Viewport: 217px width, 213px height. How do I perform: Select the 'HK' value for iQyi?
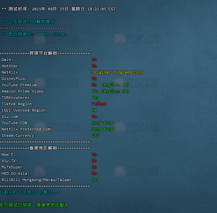95,110
